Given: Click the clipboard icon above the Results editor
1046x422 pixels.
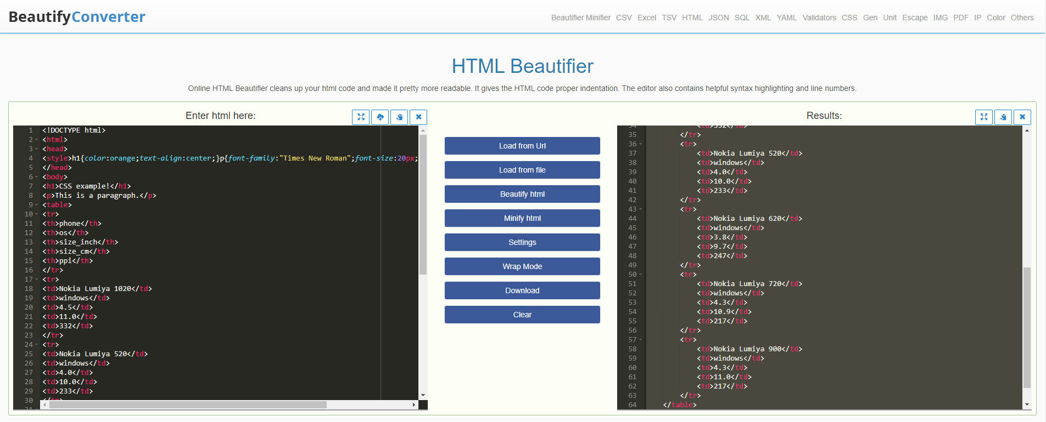Looking at the screenshot, I should (1003, 117).
